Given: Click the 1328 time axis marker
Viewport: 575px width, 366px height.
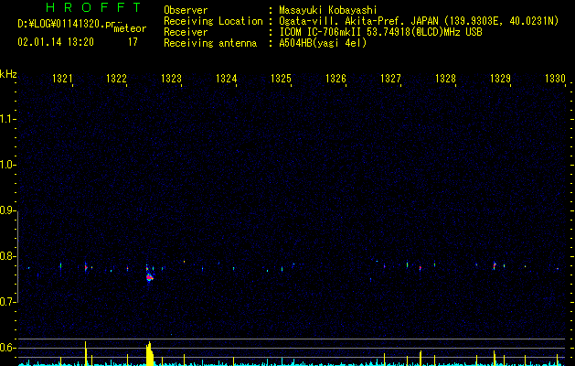Looking at the screenshot, I should [445, 79].
